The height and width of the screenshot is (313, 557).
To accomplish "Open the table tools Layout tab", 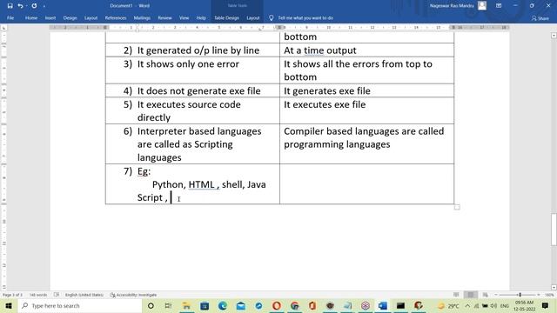I will tap(253, 17).
